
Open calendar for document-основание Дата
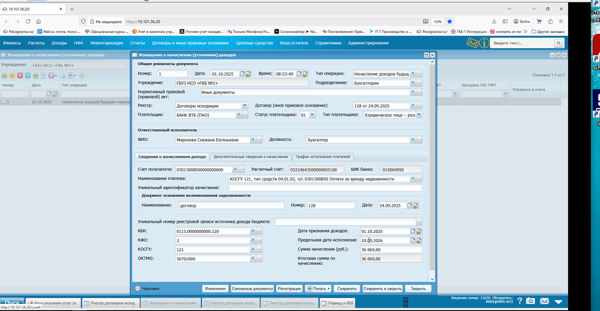pyautogui.click(x=410, y=205)
